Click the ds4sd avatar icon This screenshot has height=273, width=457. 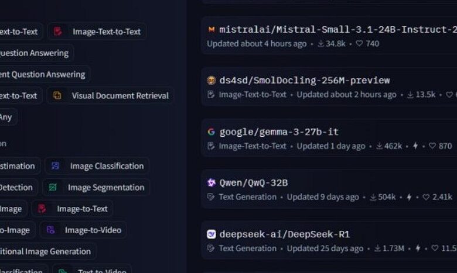point(212,80)
